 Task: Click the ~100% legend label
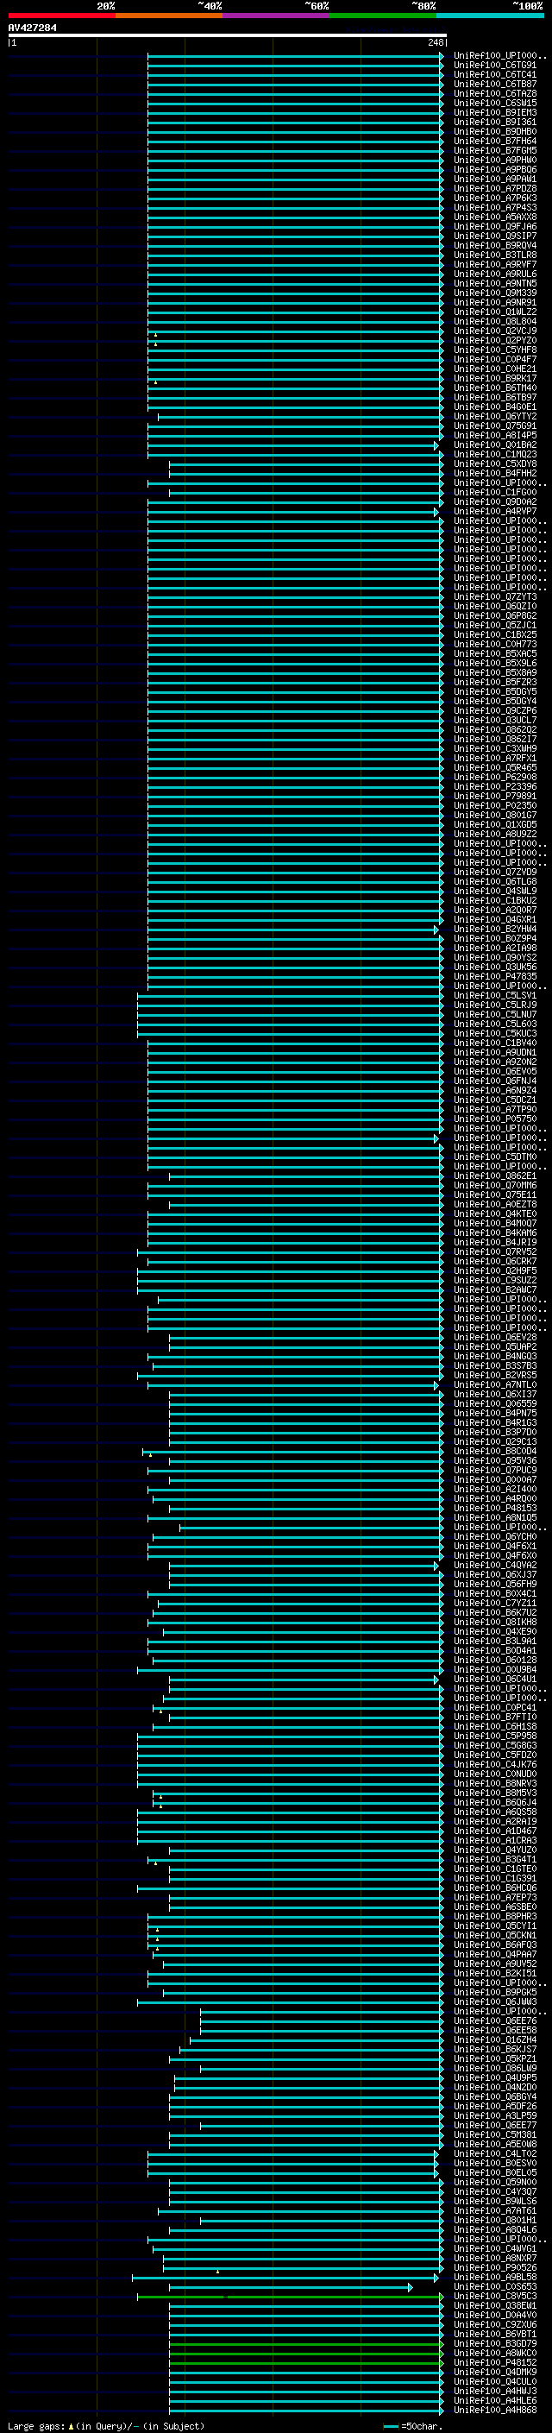pos(528,6)
